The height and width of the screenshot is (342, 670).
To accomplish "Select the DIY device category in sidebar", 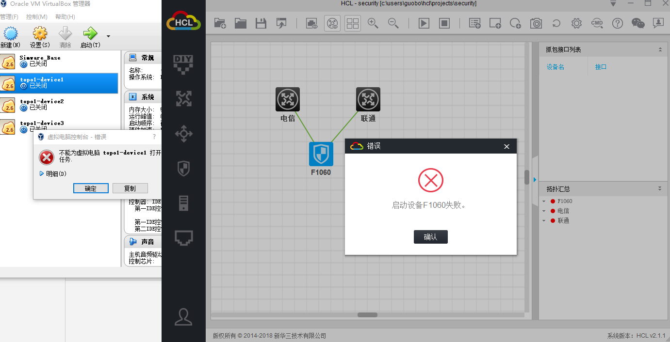I will [183, 64].
